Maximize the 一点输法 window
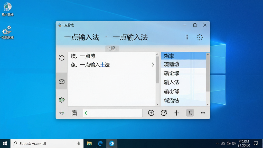This screenshot has height=148, width=263. pyautogui.click(x=195, y=25)
